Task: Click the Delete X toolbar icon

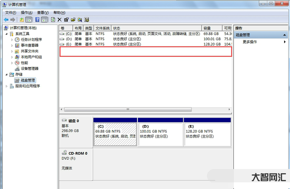Action: (x=59, y=20)
